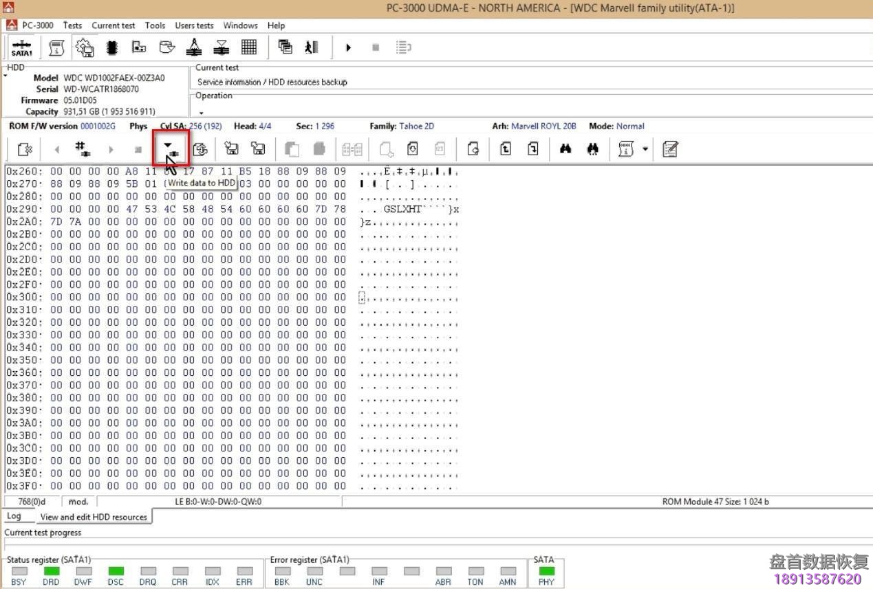Screen dimensions: 873x589
Task: Select hex byte 47 at row 0x290
Action: pyautogui.click(x=132, y=209)
